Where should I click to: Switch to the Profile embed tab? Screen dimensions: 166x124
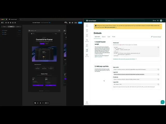pyautogui.click(x=114, y=37)
